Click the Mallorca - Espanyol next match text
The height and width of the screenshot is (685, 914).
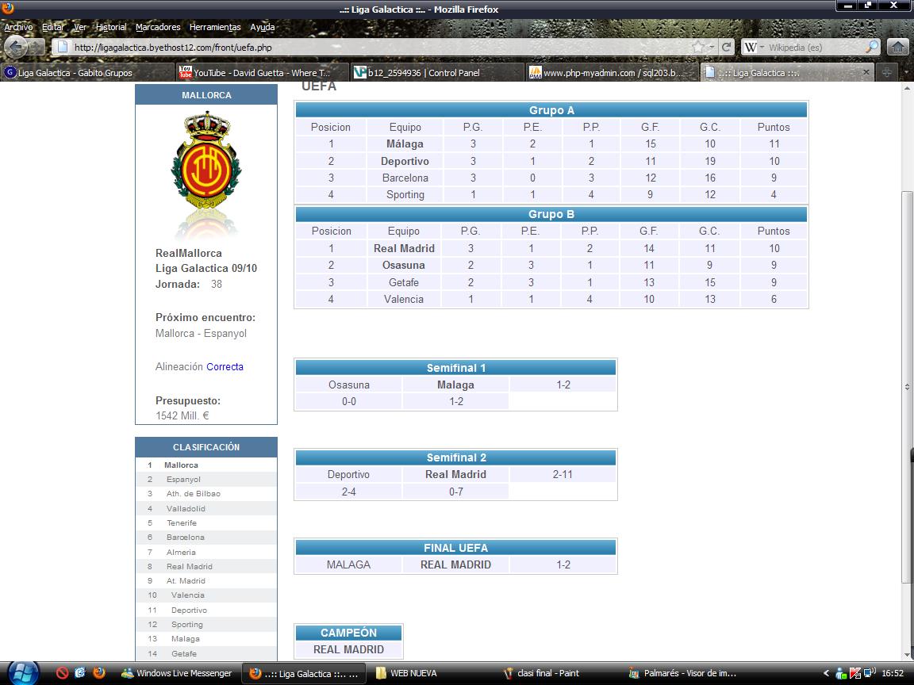point(201,333)
